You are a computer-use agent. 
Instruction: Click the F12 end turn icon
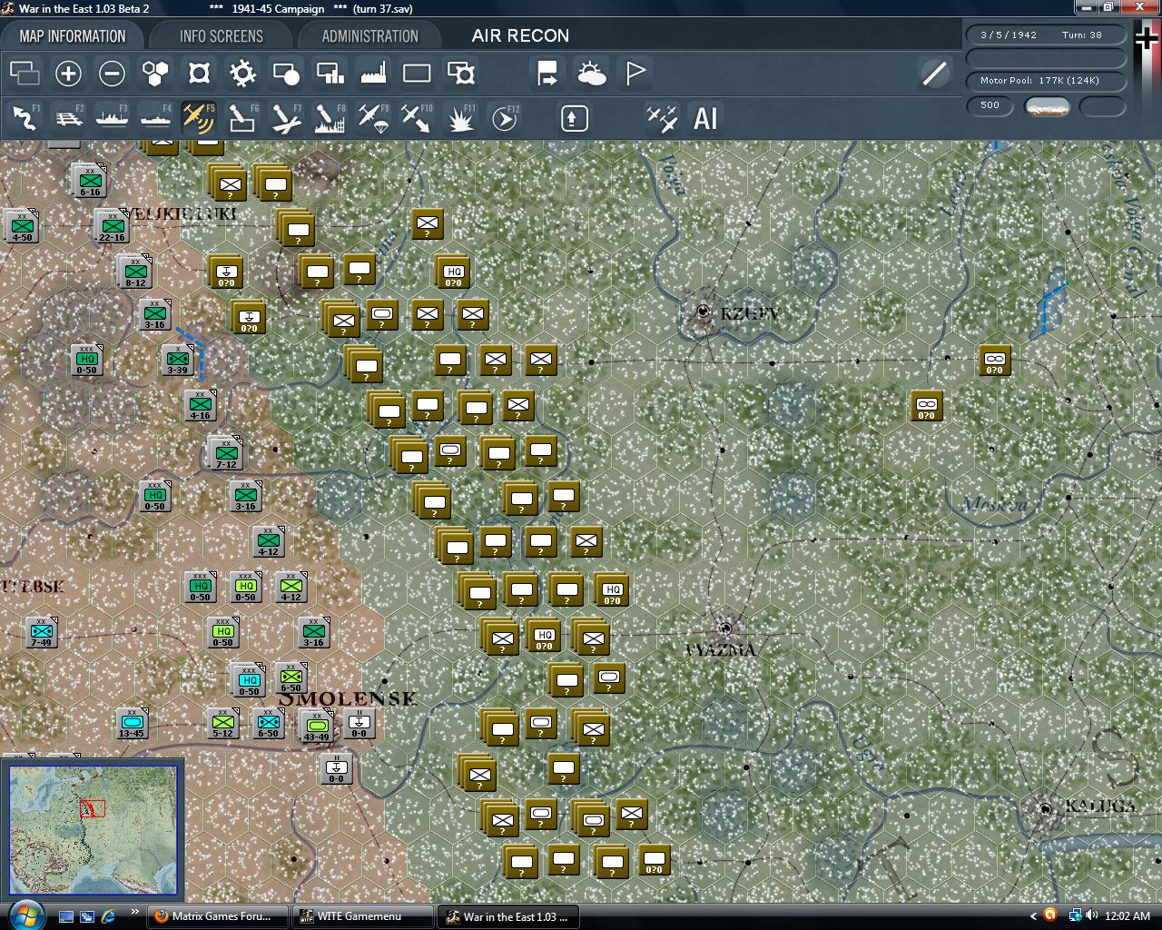(x=504, y=118)
